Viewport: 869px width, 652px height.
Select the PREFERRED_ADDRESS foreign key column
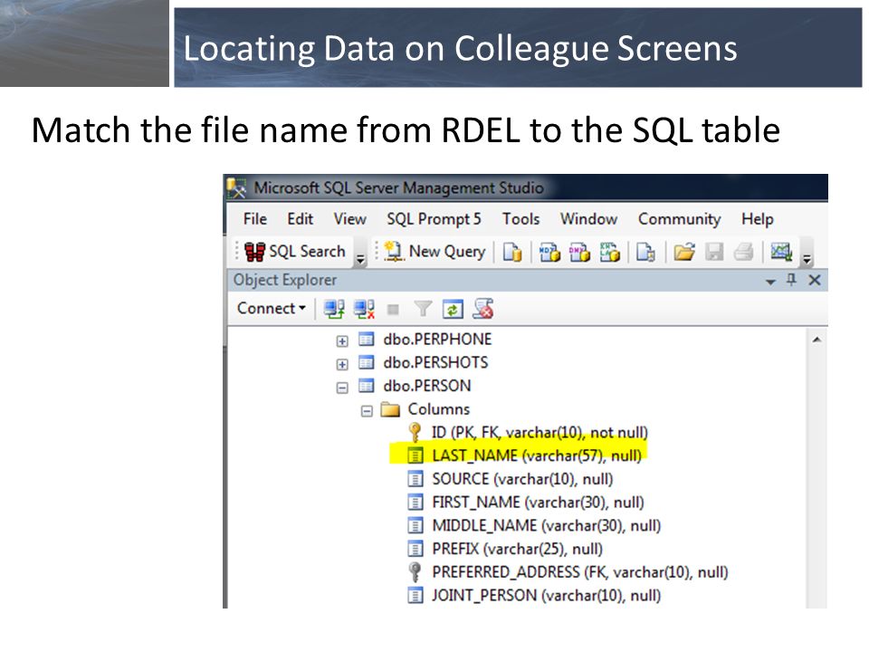580,572
